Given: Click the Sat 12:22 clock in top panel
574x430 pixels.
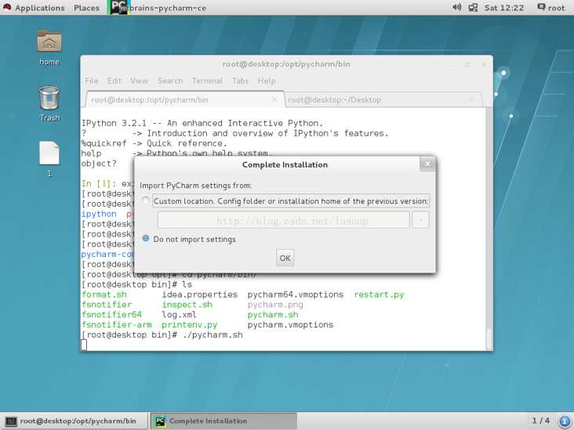Looking at the screenshot, I should tap(503, 8).
